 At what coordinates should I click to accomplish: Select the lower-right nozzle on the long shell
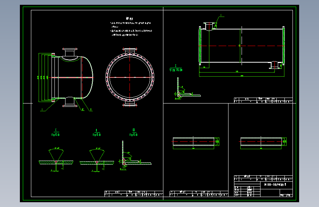pos(274,65)
